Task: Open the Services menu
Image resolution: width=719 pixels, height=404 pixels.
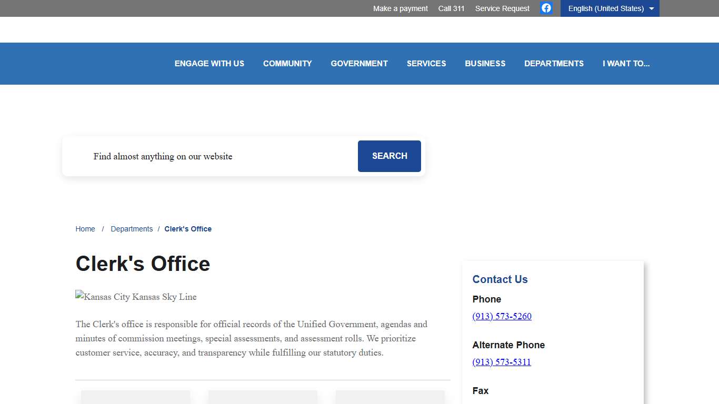Action: 426,64
